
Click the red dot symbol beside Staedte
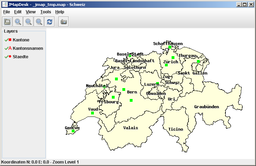(10, 57)
